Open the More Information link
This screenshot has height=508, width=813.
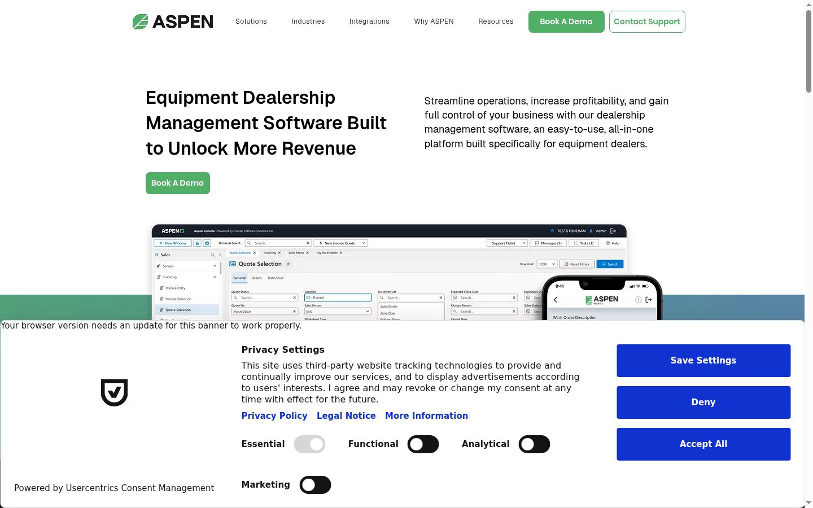coord(426,415)
